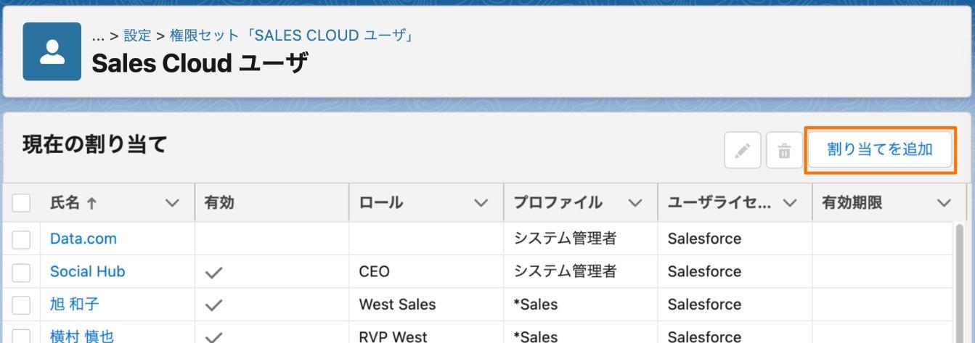Check the Data.com row checkbox
The image size is (975, 343).
pos(21,239)
